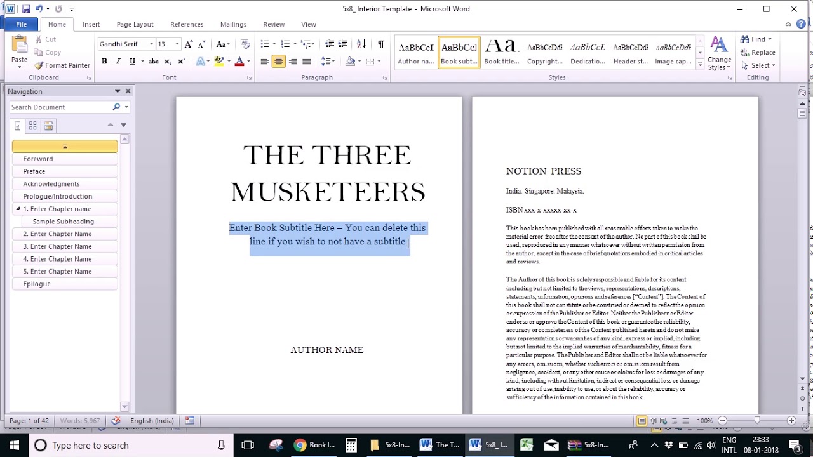This screenshot has width=813, height=457.
Task: Enable left text alignment
Action: 264,61
